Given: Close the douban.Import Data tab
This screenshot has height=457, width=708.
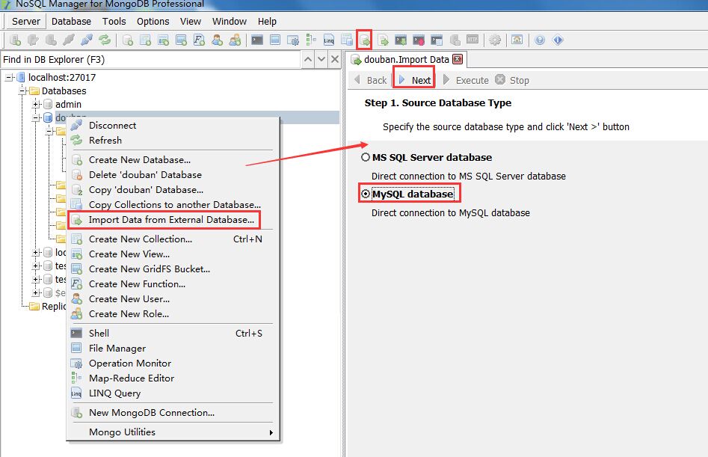Looking at the screenshot, I should click(x=458, y=59).
